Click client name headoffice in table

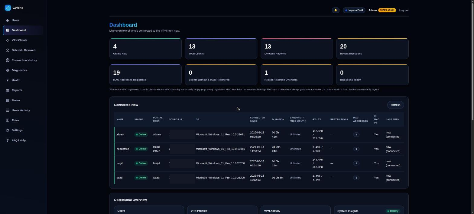click(123, 149)
